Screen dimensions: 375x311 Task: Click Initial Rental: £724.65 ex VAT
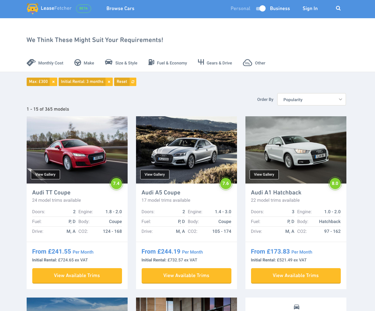(x=60, y=260)
